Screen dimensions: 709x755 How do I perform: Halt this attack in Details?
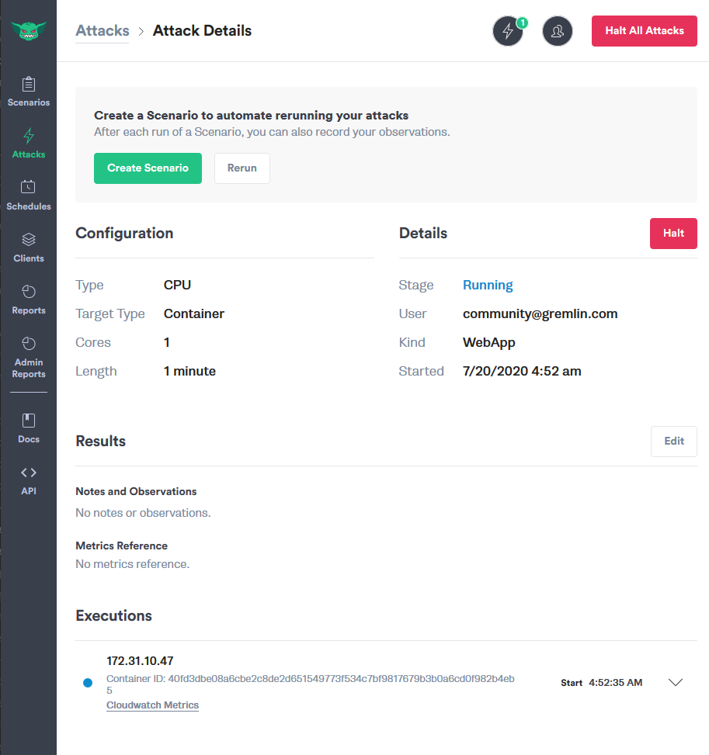tap(673, 234)
